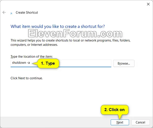Click the "What item would you like" heading
The height and width of the screenshot is (128, 153).
pos(58,26)
